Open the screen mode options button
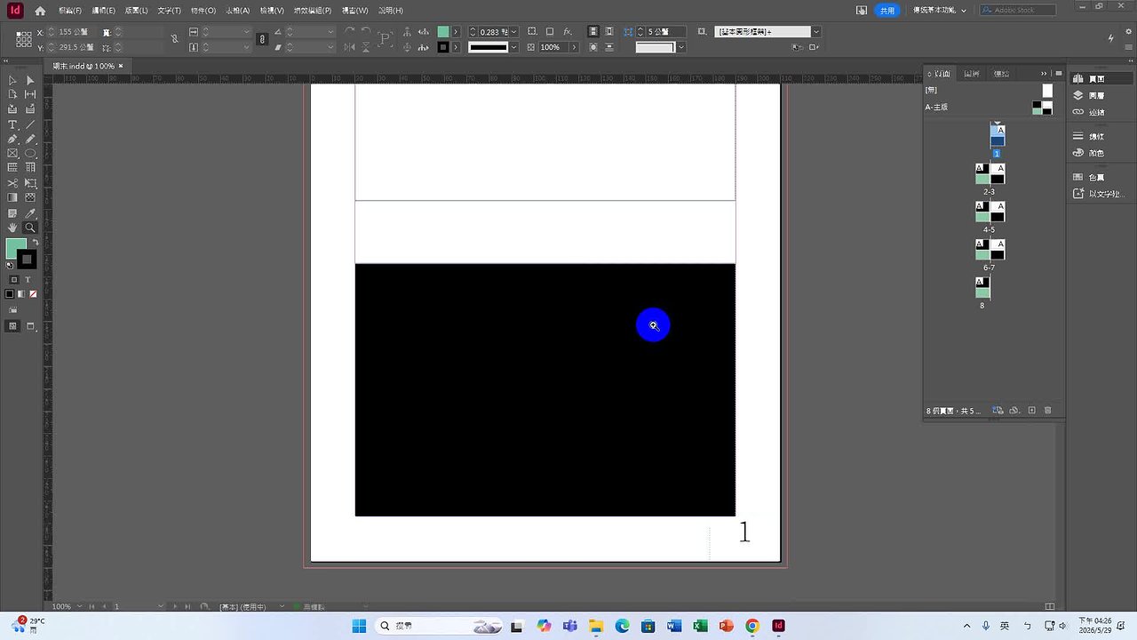Image resolution: width=1137 pixels, height=640 pixels. click(30, 326)
